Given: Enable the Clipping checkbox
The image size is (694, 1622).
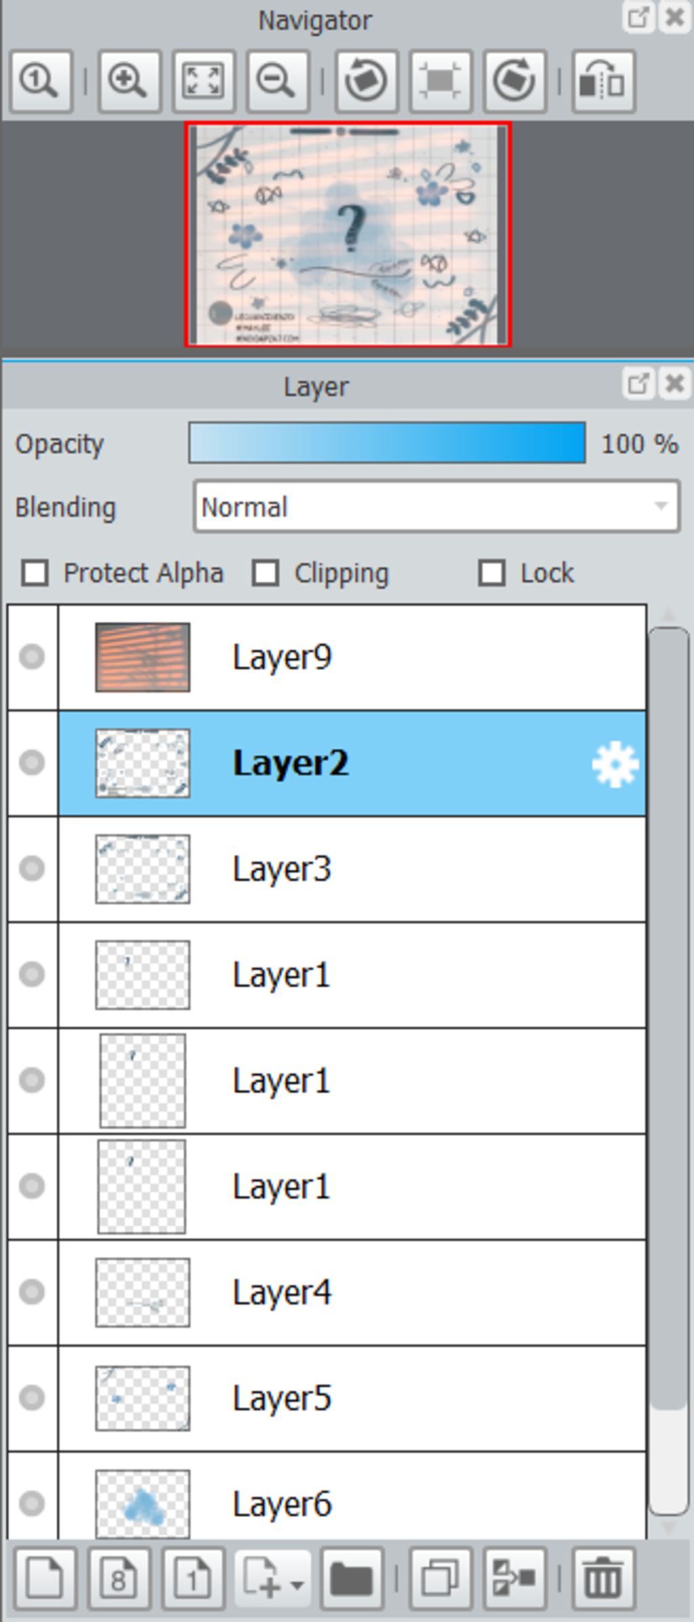Looking at the screenshot, I should [265, 573].
